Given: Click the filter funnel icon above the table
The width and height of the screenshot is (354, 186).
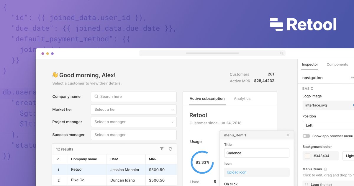Looking at the screenshot, I should point(162,149).
